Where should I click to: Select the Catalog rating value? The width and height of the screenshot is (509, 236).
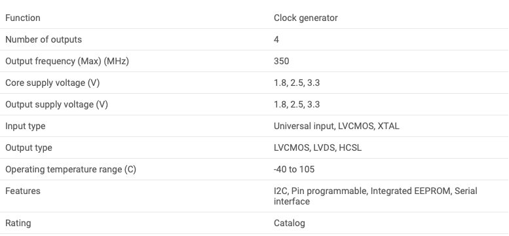coord(290,224)
